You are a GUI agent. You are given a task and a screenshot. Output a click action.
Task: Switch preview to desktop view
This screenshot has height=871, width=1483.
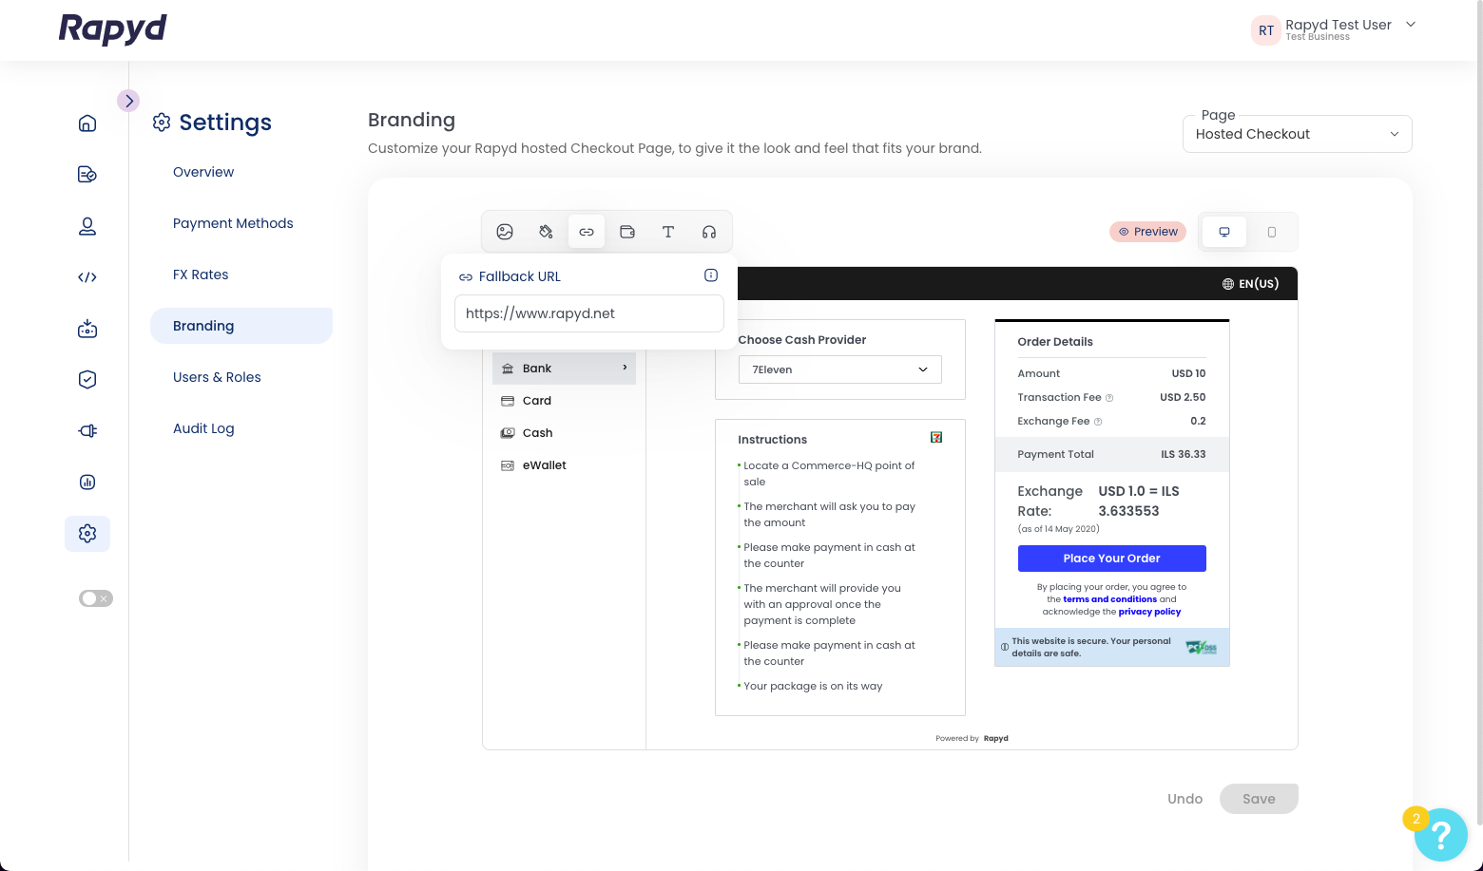point(1224,232)
